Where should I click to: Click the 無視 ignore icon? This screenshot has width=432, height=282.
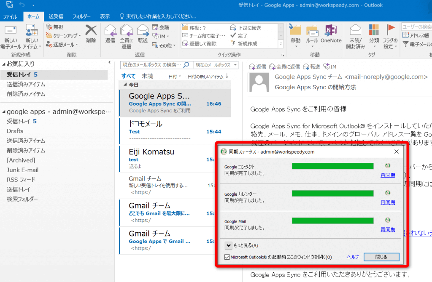point(49,27)
